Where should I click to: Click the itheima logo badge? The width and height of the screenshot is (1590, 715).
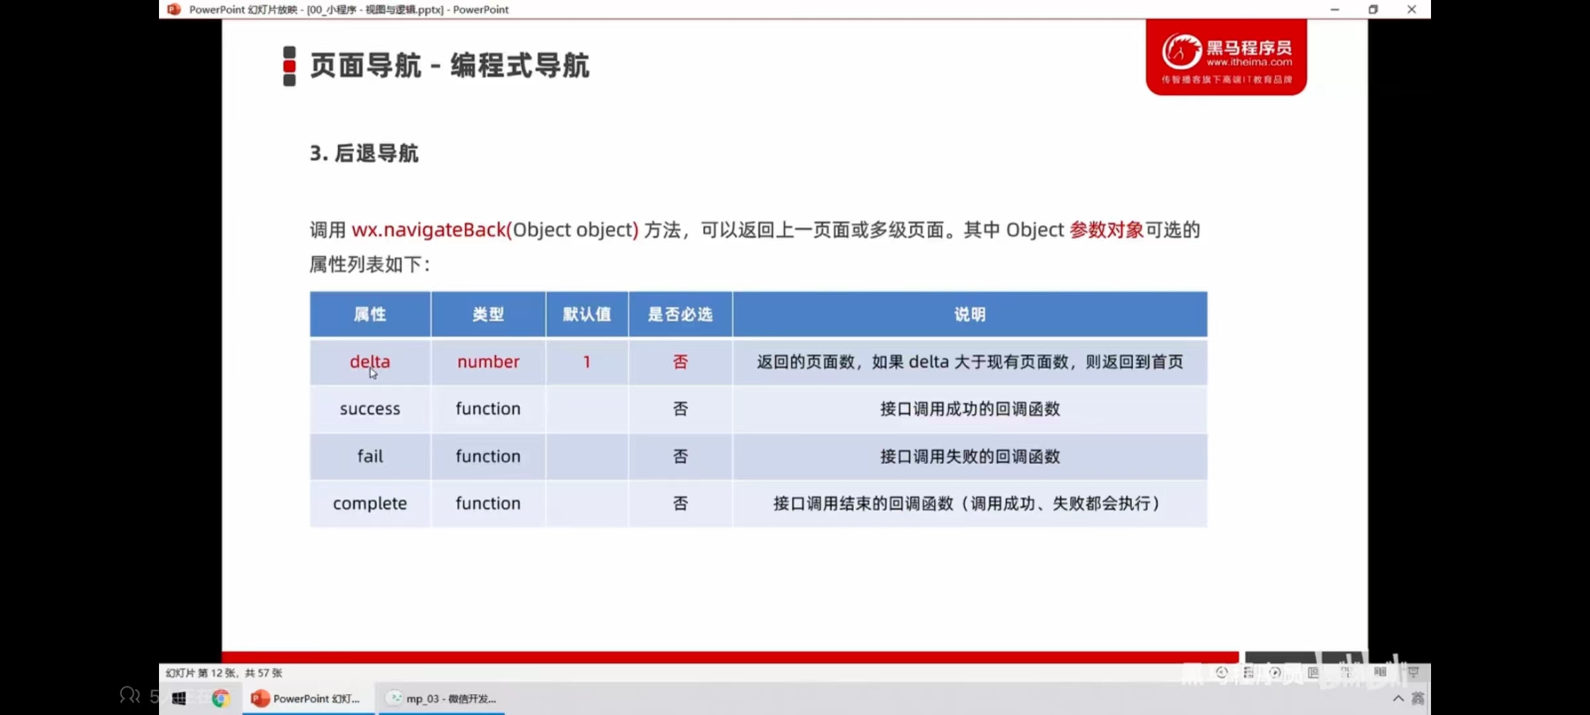1226,58
